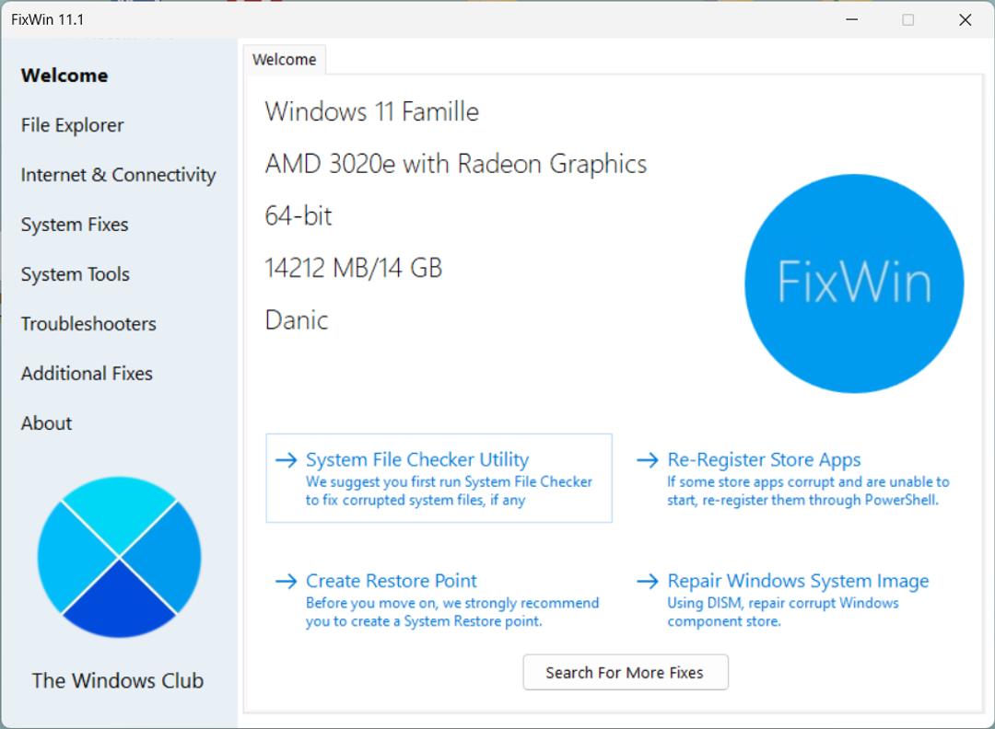Open the Internet & Connectivity section
995x729 pixels.
(118, 174)
